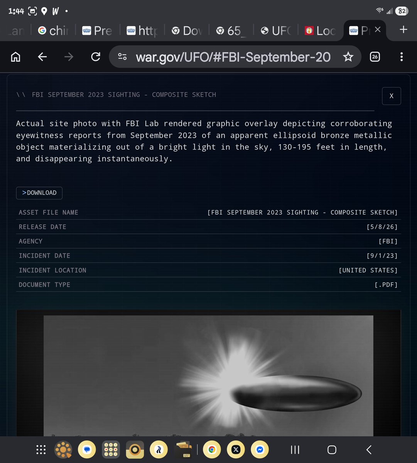Tap the Chrome home icon

pos(15,57)
